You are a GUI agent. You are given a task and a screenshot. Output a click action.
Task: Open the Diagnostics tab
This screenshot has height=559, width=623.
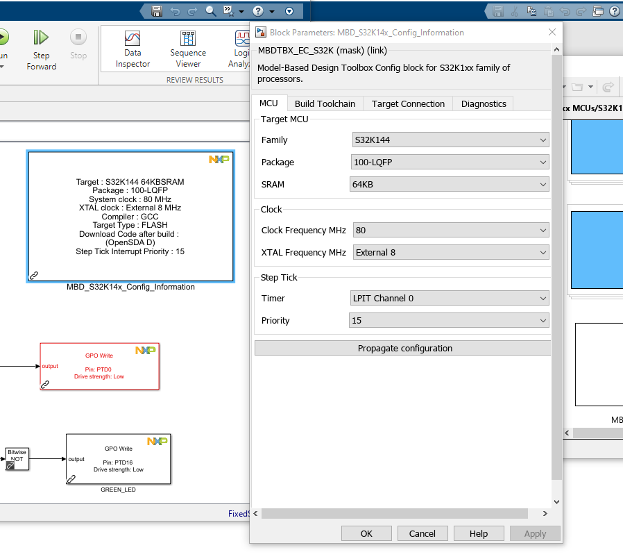tap(483, 103)
